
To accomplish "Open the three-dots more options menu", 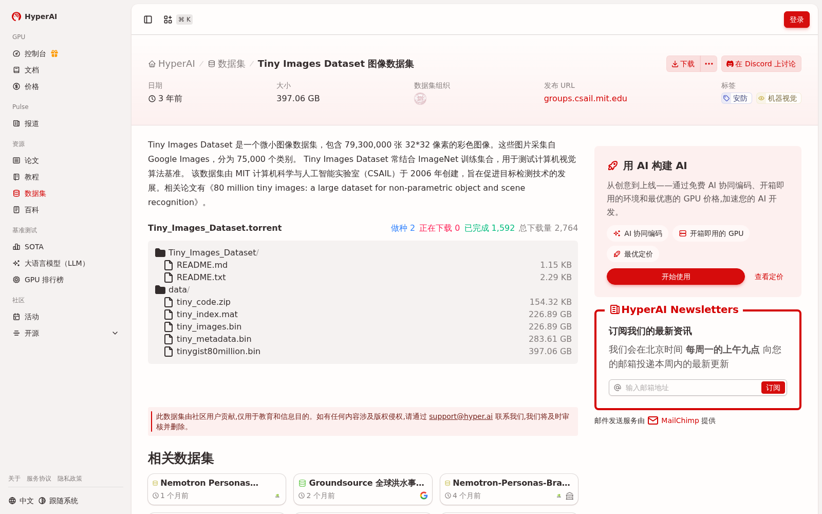I will tap(709, 64).
